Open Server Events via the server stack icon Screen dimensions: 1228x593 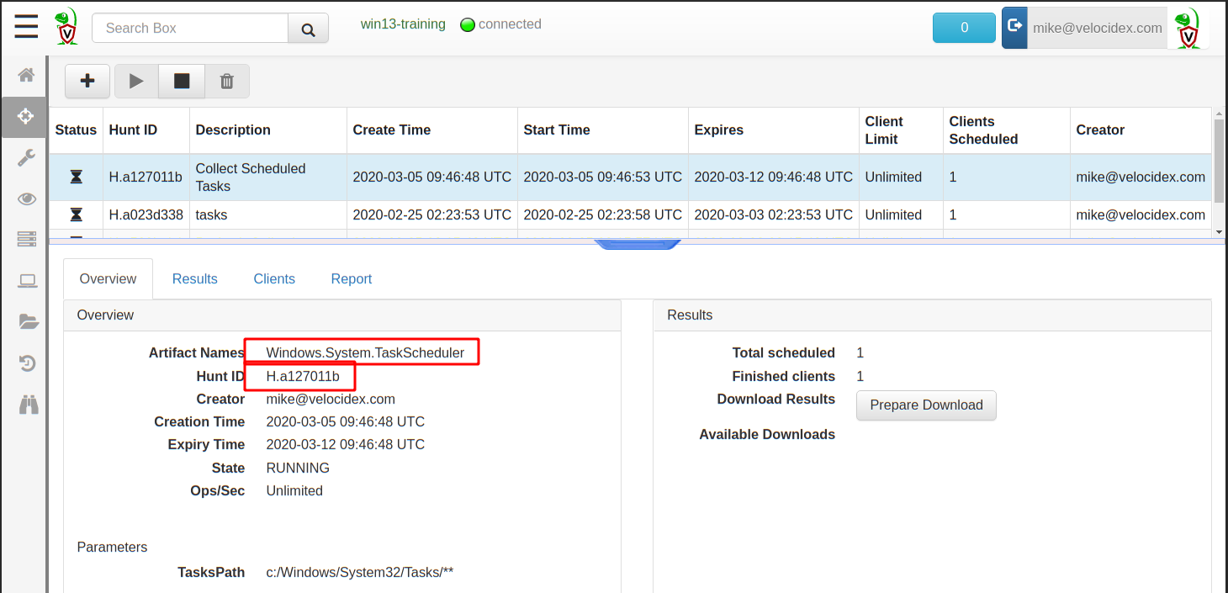tap(25, 239)
